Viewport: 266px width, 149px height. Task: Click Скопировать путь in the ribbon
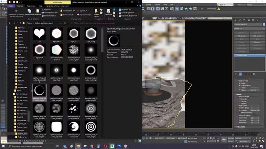coord(50,13)
